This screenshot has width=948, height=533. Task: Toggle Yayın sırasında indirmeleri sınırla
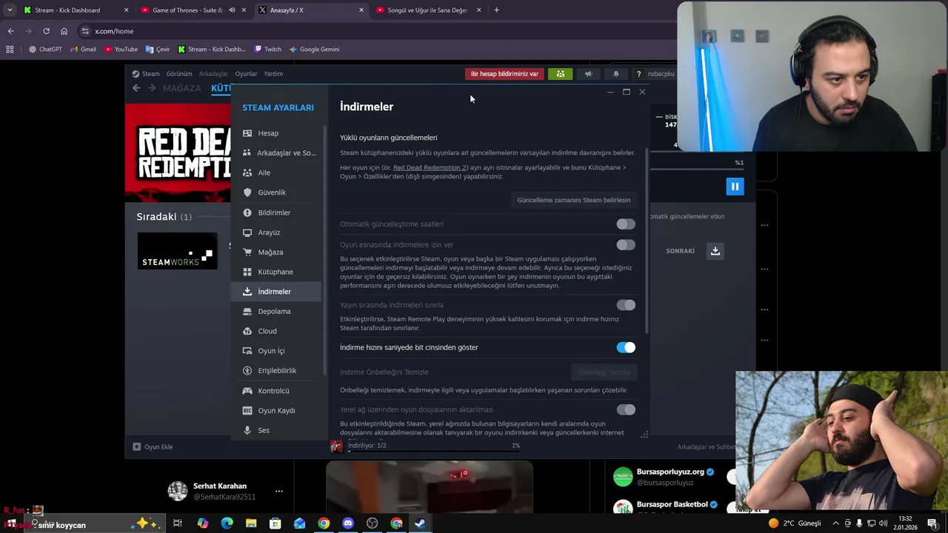[626, 305]
